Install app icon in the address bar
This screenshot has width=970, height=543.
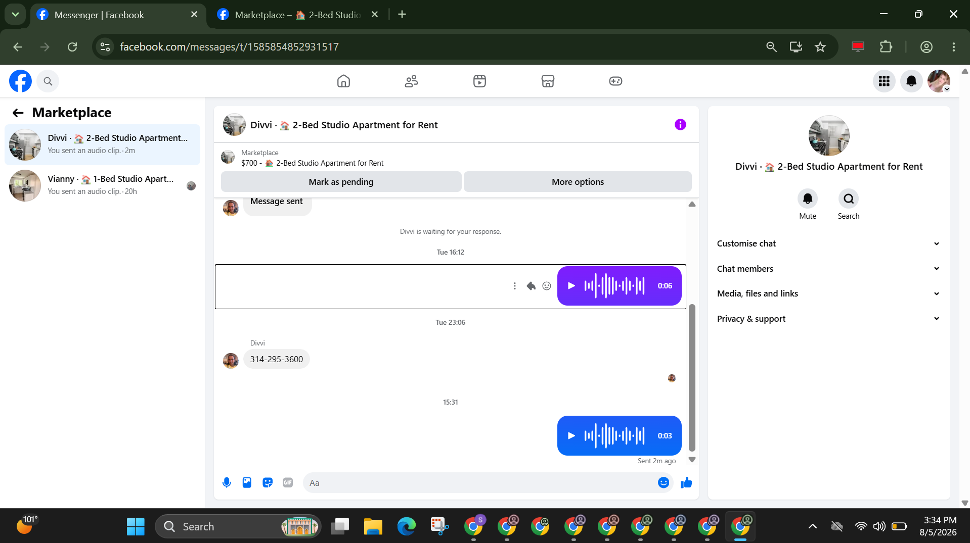coord(796,47)
